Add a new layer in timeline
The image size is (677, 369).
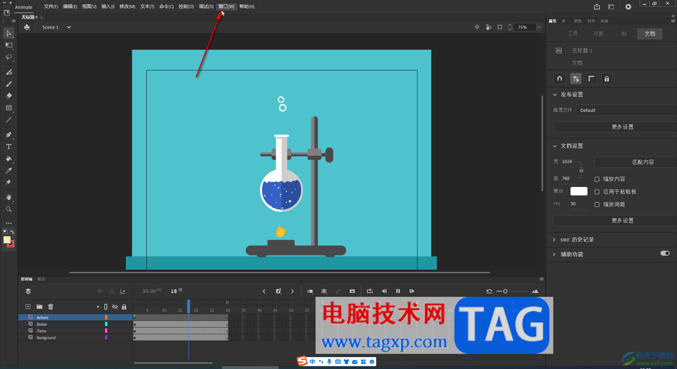click(x=28, y=307)
